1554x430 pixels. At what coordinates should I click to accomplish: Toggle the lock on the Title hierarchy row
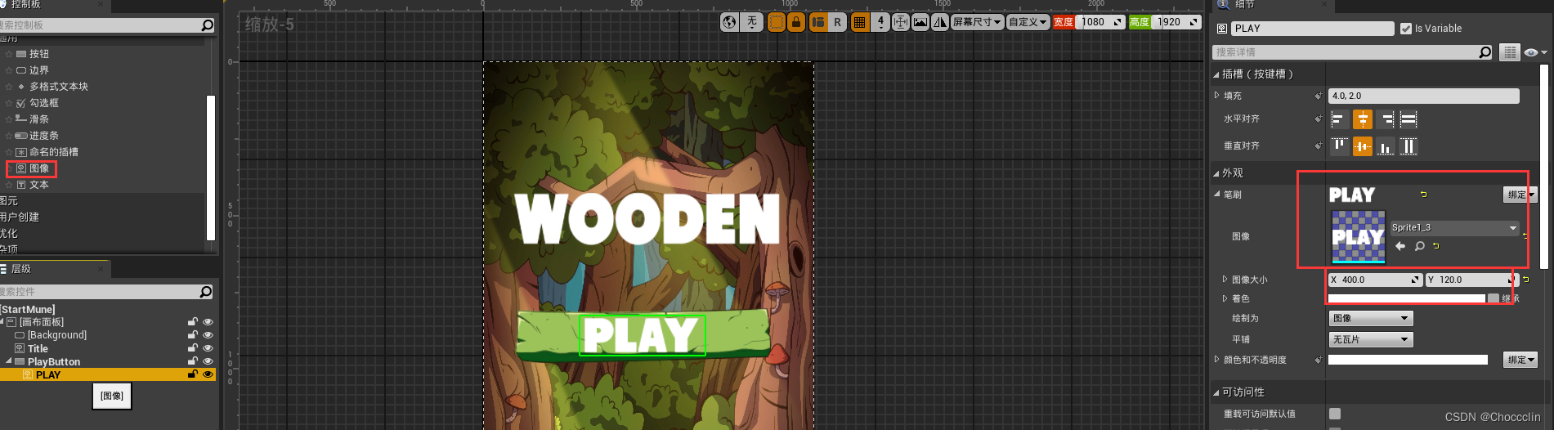tap(193, 348)
